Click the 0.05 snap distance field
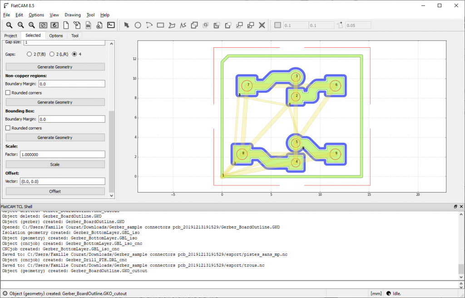 (358, 25)
